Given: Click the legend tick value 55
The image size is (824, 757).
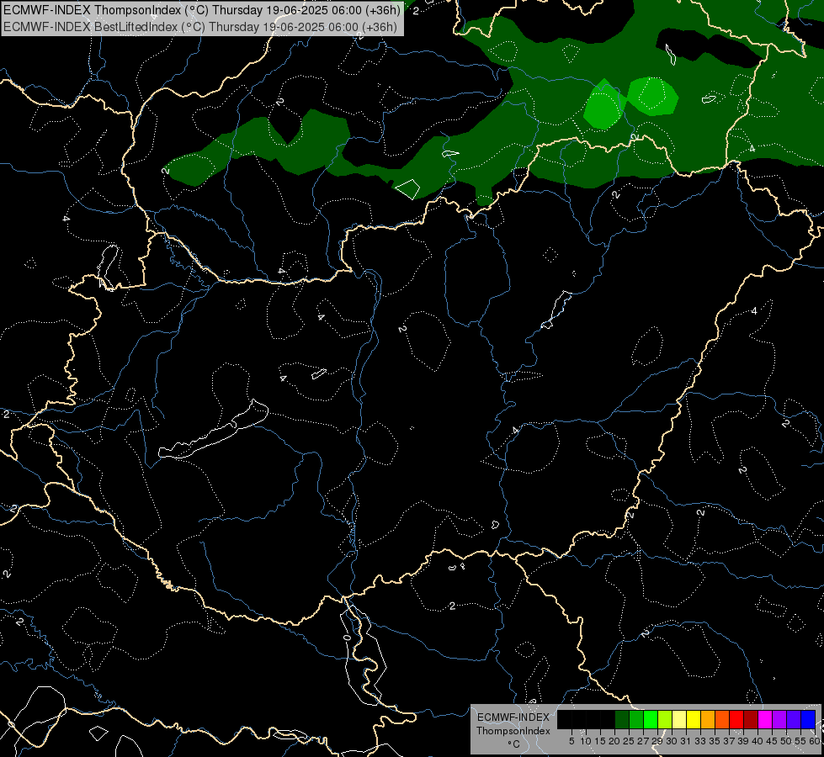Looking at the screenshot, I should tap(800, 741).
